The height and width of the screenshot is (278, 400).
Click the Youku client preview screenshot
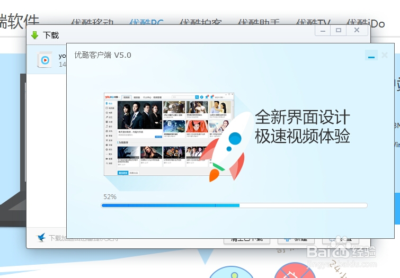(x=169, y=134)
